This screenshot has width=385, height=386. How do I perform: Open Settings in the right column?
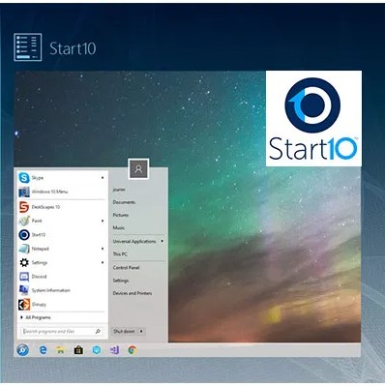point(121,281)
